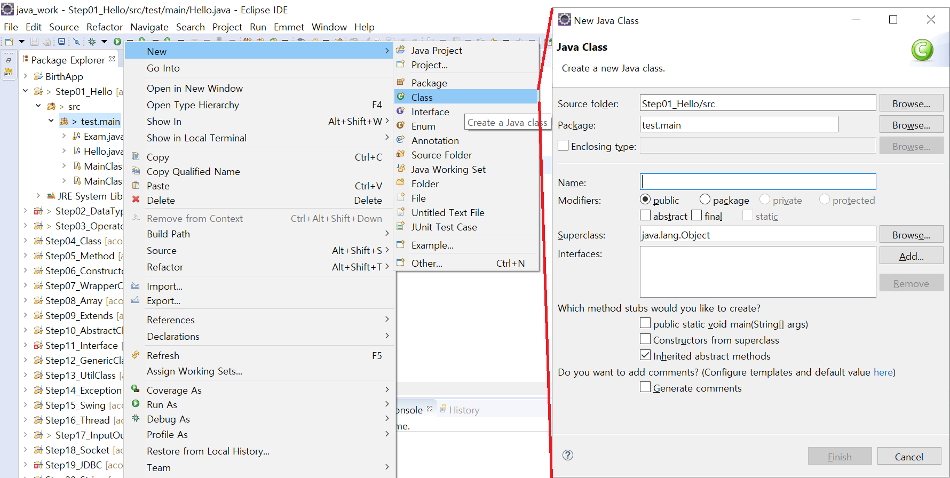Image resolution: width=950 pixels, height=478 pixels.
Task: Choose Class in the New submenu
Action: 466,97
